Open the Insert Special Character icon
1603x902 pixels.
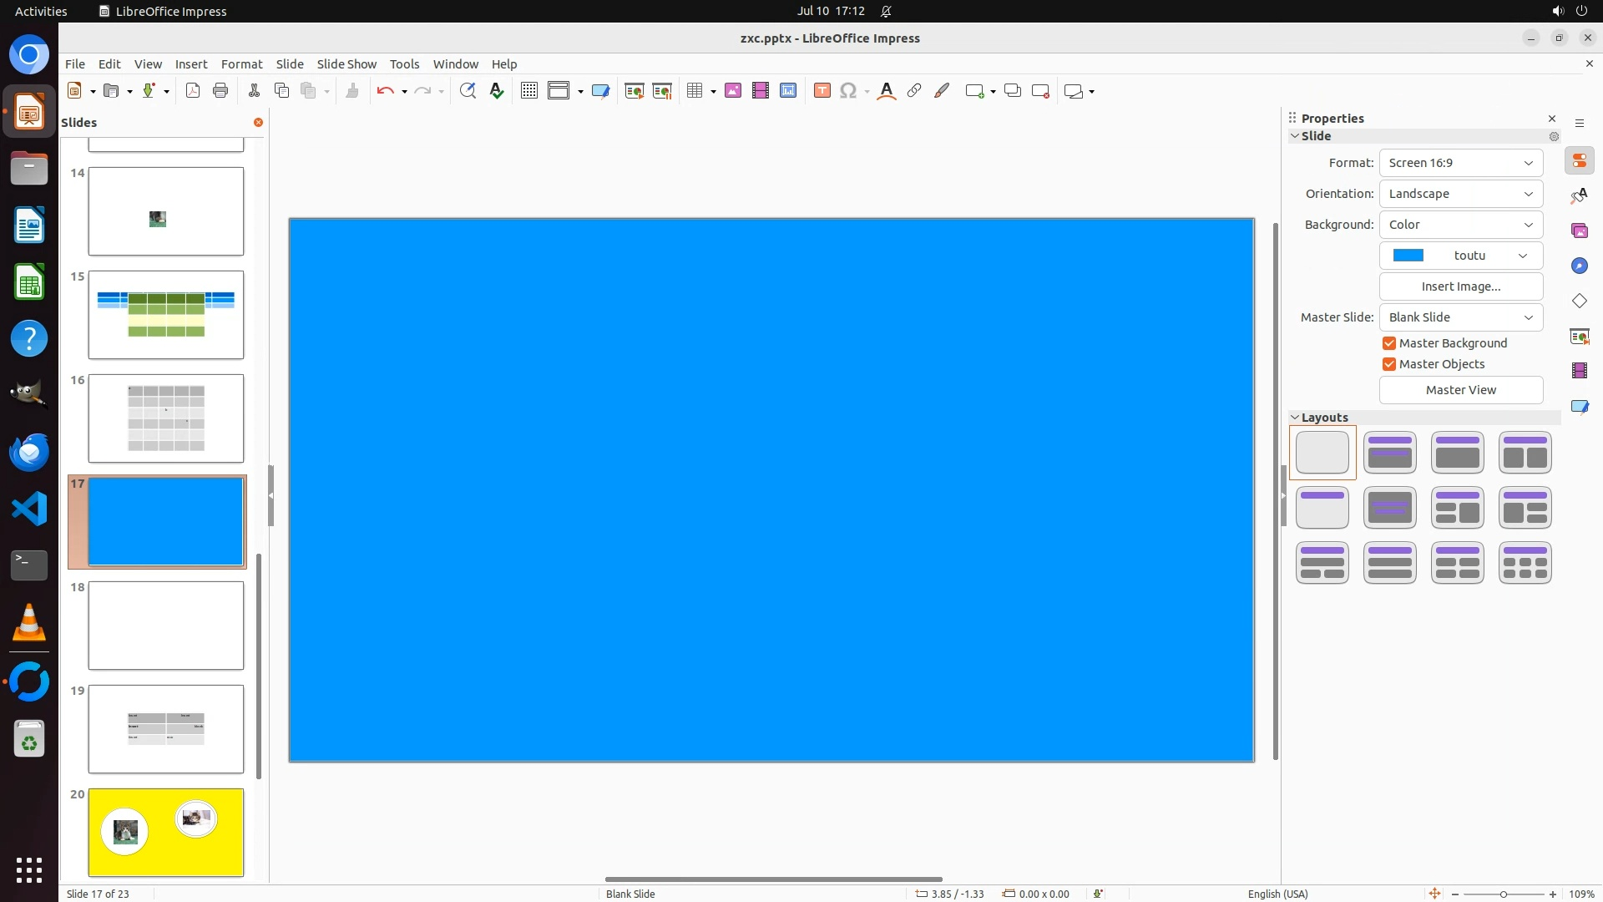pyautogui.click(x=847, y=91)
